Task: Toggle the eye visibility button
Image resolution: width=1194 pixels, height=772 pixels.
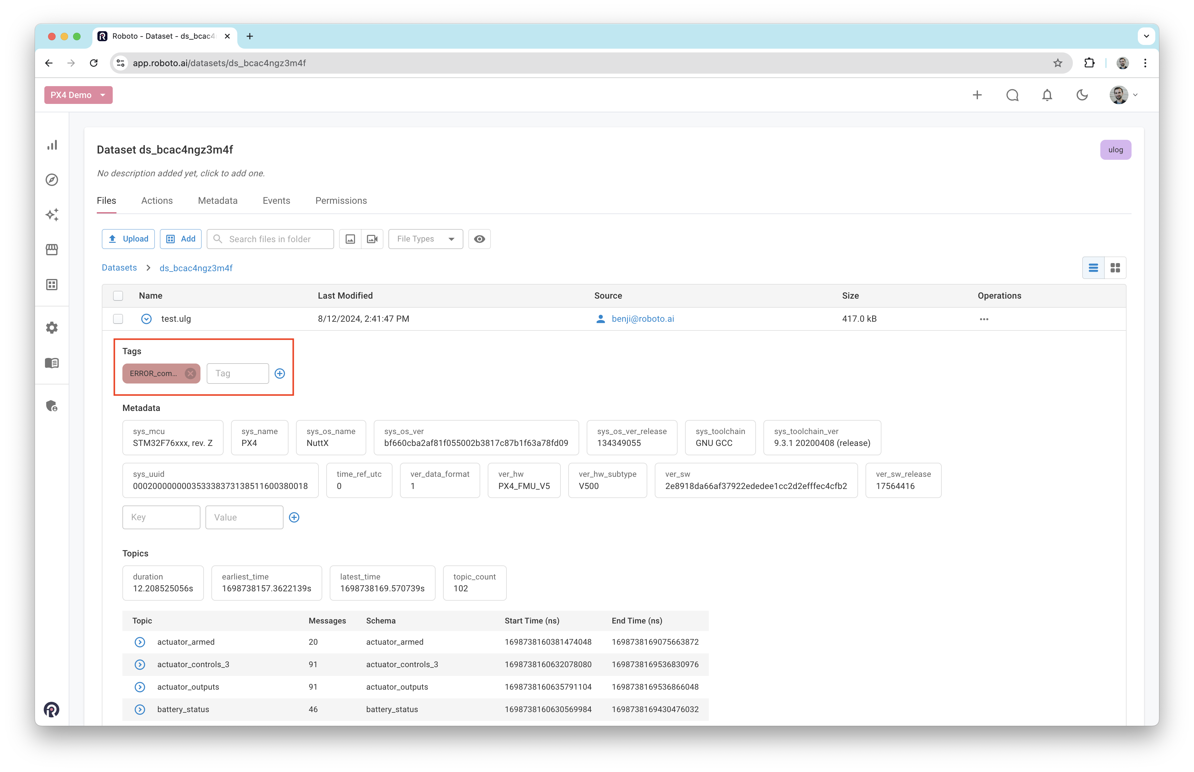Action: (x=479, y=239)
